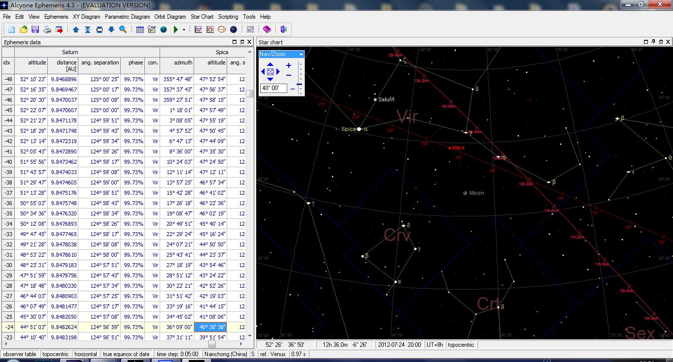
Task: Click 'time step: 0:05:00' in status bar
Action: point(177,354)
